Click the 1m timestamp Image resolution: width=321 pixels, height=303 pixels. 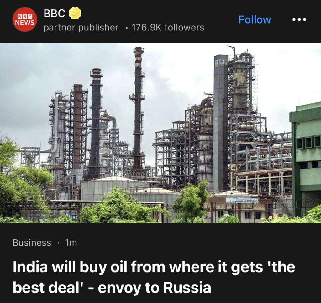click(x=71, y=242)
